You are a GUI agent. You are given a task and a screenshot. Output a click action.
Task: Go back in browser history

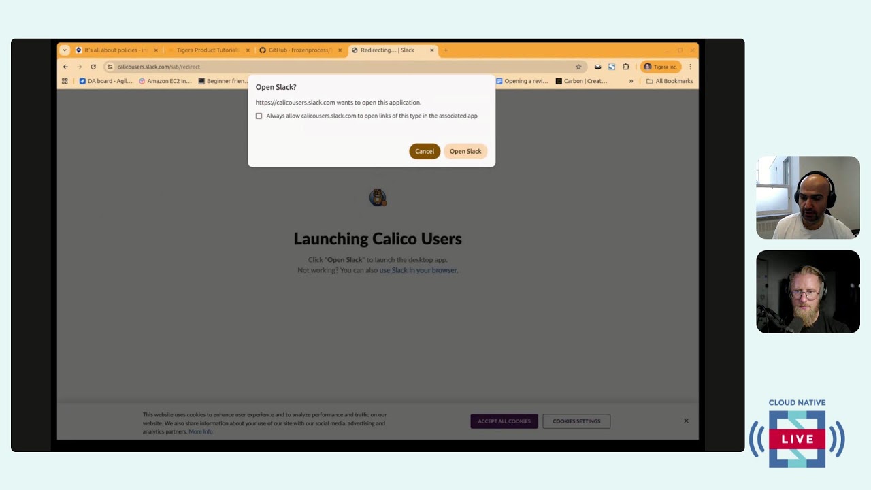[x=65, y=67]
